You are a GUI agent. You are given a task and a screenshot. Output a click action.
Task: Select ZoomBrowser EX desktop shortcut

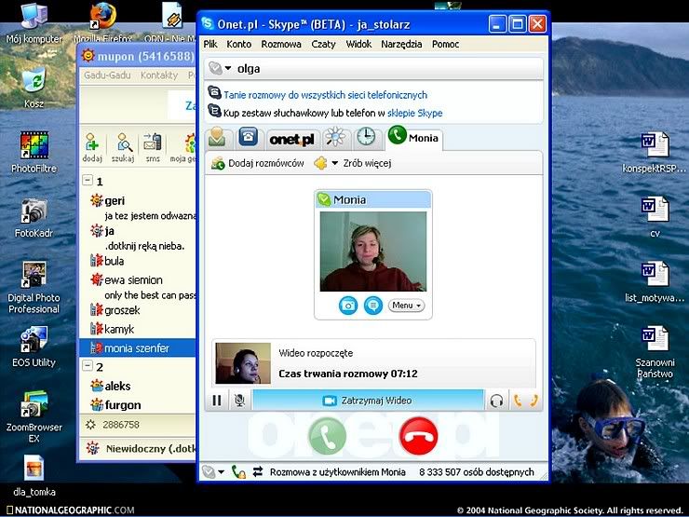pos(34,416)
